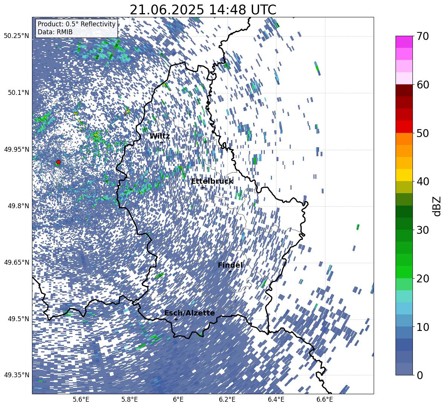Click the 30 tick on colorbar
Screen dimensions: 446x407
pos(423,230)
